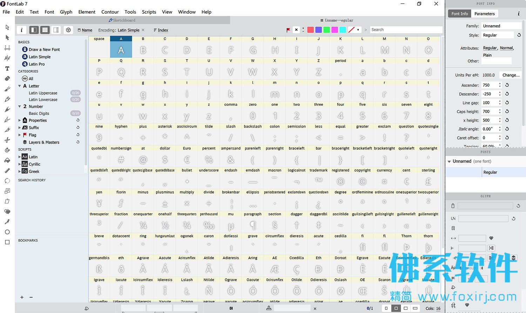
Task: Select the Eraser tool
Action: [7, 78]
